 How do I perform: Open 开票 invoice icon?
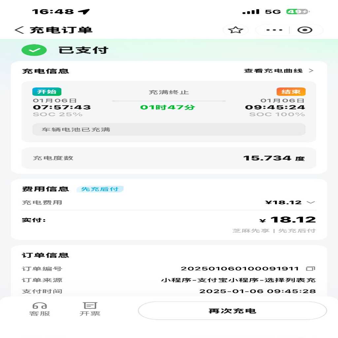point(90,305)
